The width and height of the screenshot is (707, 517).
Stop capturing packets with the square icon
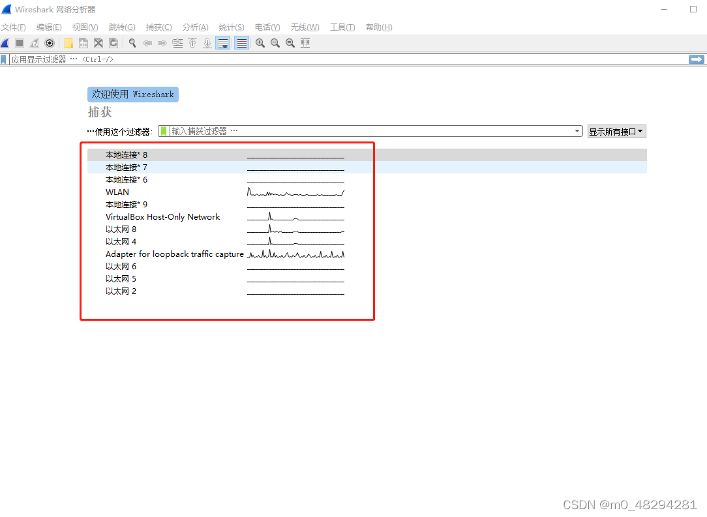[20, 43]
